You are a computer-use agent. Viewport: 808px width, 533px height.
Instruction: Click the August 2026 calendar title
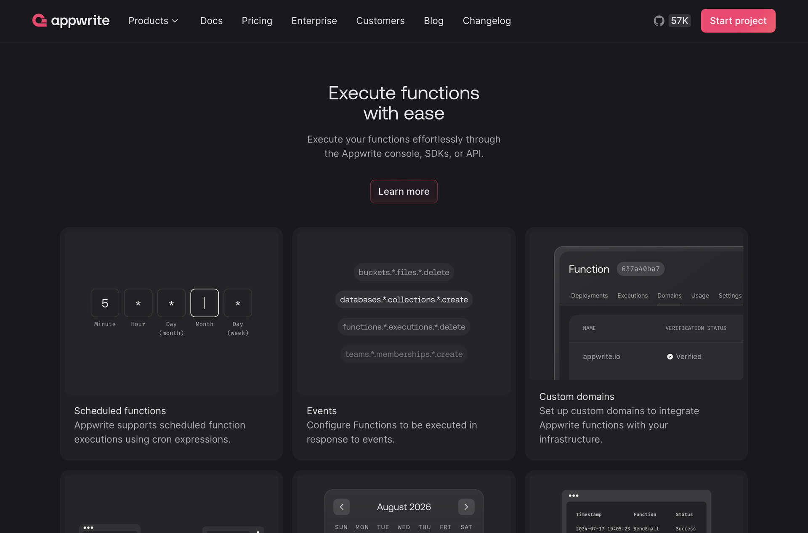point(404,507)
